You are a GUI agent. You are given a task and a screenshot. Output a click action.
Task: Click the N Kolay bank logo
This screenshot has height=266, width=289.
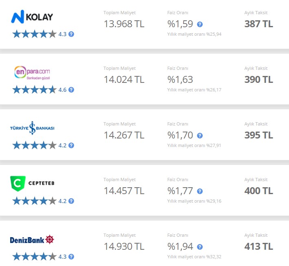click(32, 17)
